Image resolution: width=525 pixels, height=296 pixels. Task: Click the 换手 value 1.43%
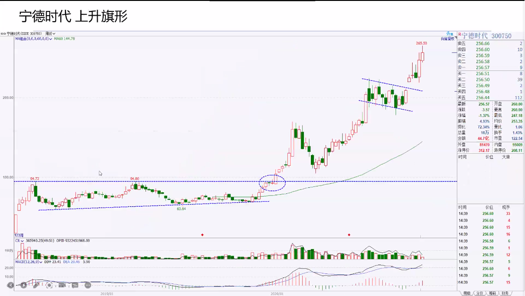pos(517,133)
